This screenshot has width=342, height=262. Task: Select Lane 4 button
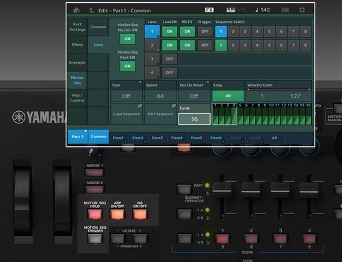point(152,73)
